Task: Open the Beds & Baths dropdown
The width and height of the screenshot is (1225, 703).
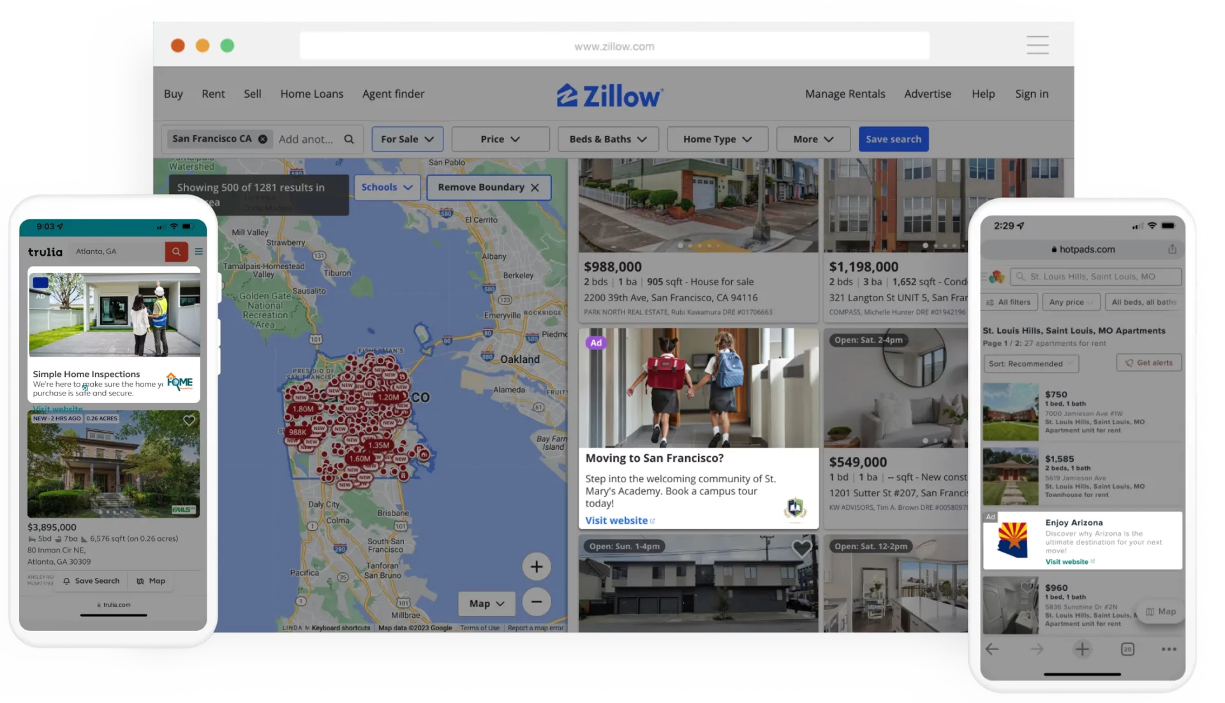Action: tap(608, 139)
